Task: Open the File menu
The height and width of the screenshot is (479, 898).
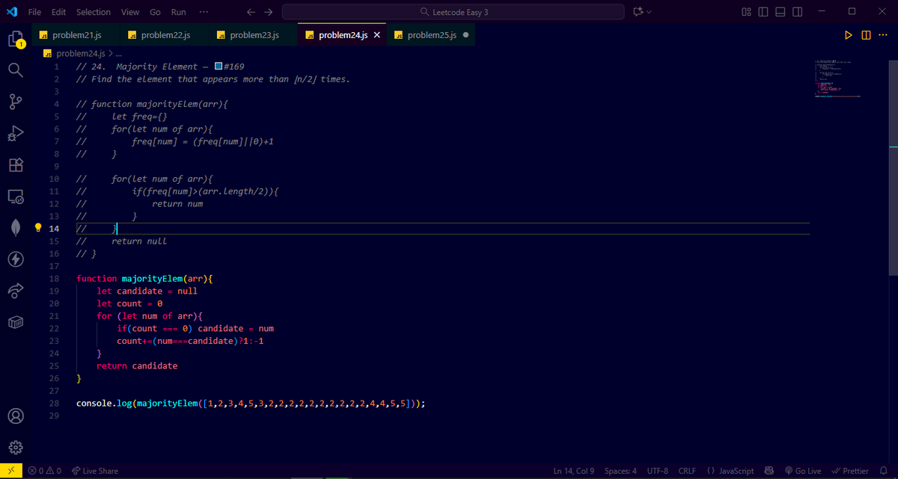Action: pyautogui.click(x=34, y=12)
